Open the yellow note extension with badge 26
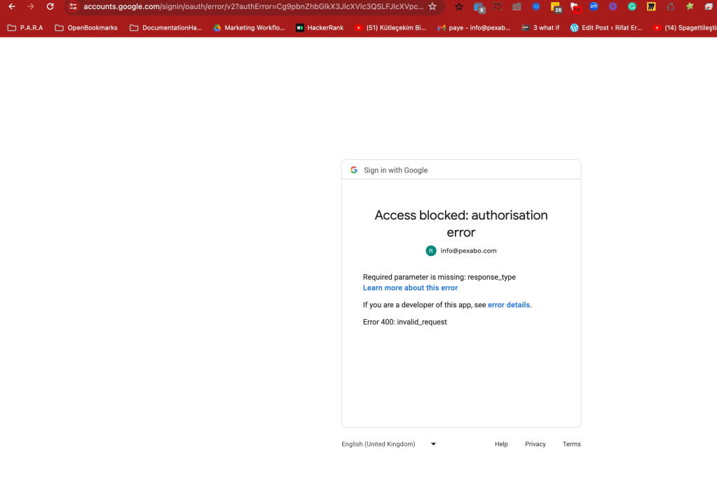 click(x=556, y=7)
